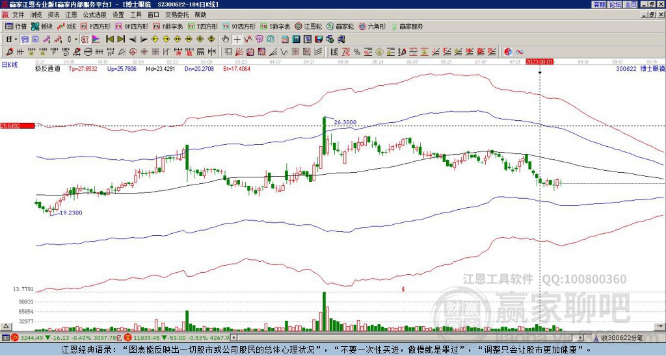Toggle the crosshair cursor tool
The image size is (666, 356).
(237, 40)
